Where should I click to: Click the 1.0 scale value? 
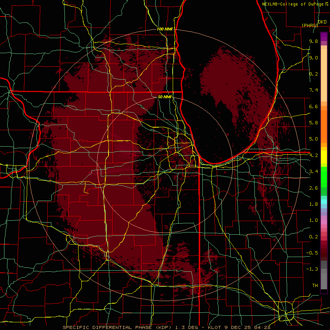[x=313, y=220]
